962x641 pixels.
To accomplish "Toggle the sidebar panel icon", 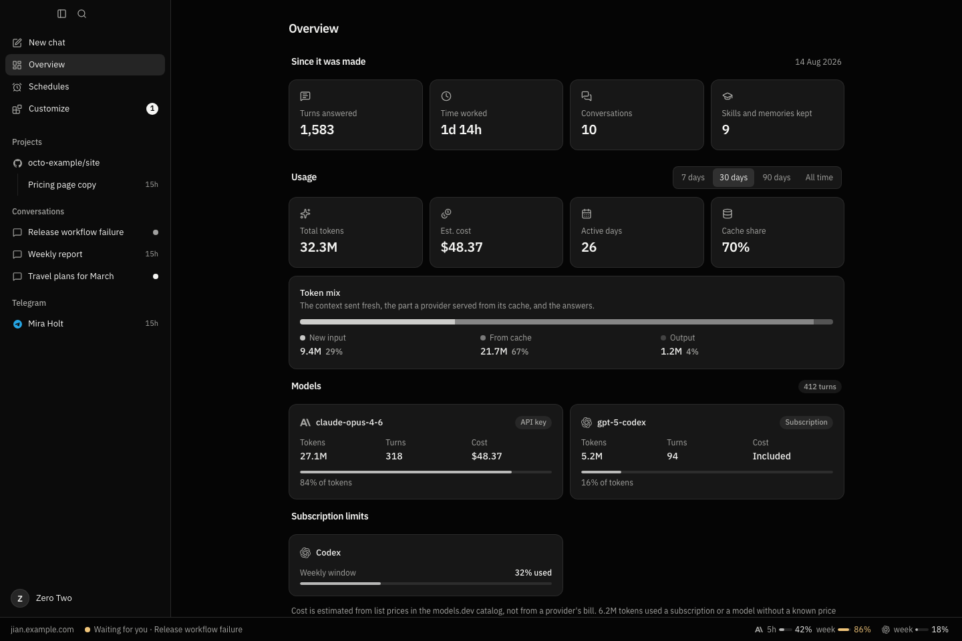I will (x=61, y=13).
